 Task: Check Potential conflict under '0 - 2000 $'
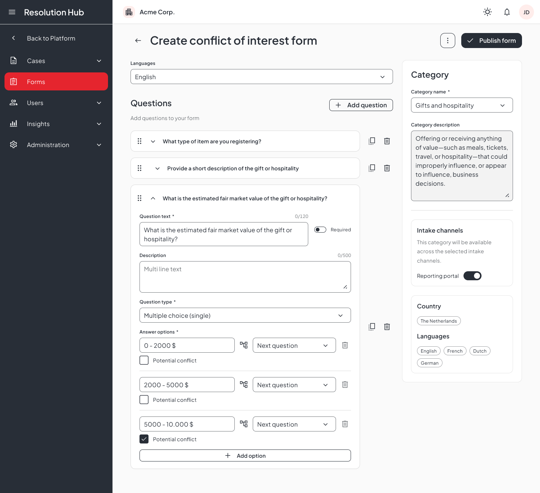tap(144, 360)
